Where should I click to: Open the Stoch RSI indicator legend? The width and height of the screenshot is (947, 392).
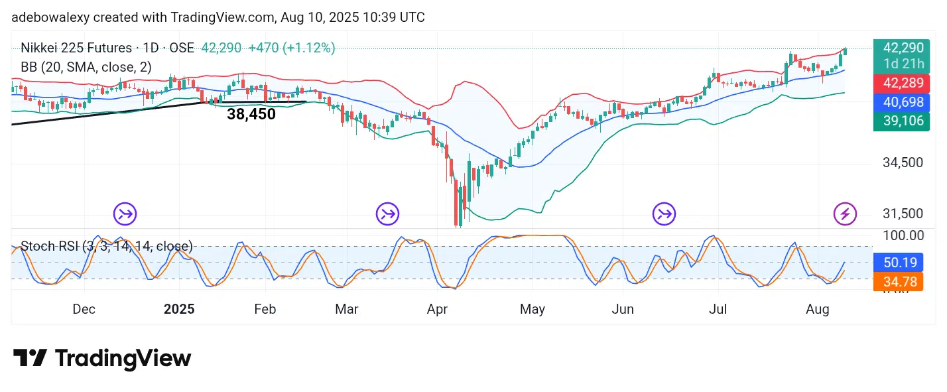point(107,247)
